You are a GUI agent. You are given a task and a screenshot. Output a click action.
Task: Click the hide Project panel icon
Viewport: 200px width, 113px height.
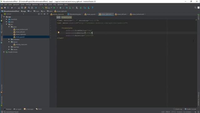pyautogui.click(x=48, y=14)
